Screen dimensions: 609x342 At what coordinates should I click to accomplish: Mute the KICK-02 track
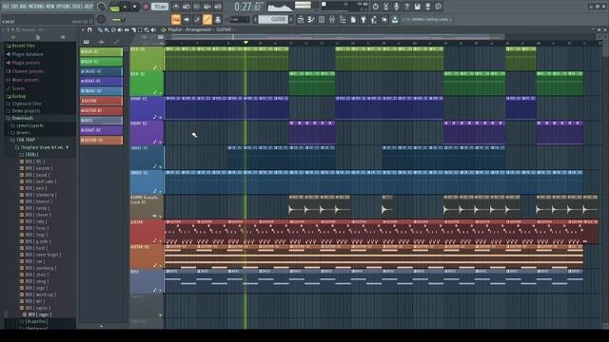coord(161,93)
